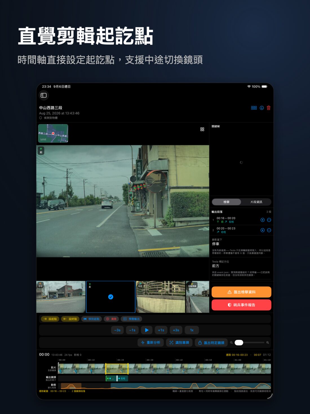Viewport: 310px width, 414px height.
Task: Click the yellow selection box on film strip
Action: (117, 369)
